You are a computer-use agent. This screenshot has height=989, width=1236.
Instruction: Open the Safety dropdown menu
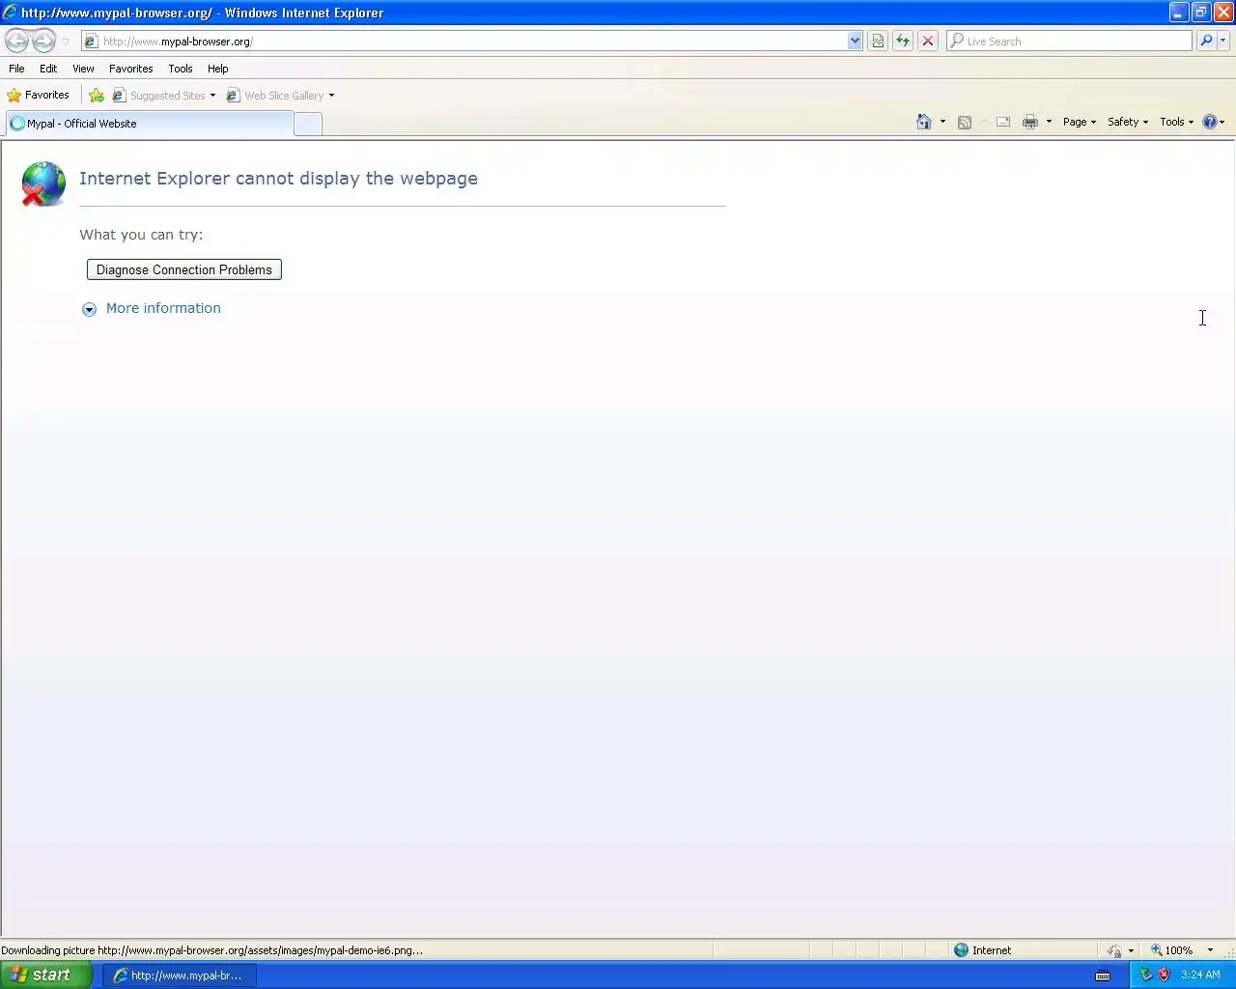[x=1128, y=122]
